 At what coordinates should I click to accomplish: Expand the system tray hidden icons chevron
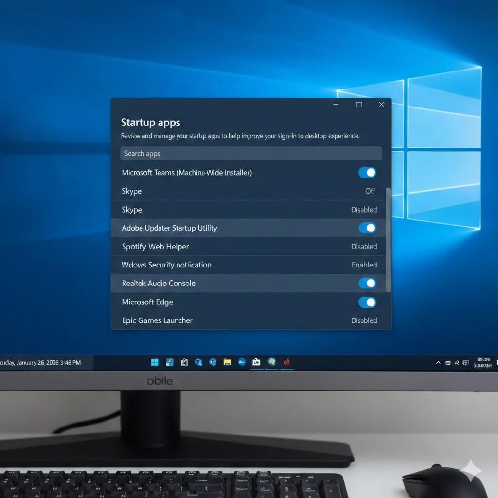pos(438,363)
